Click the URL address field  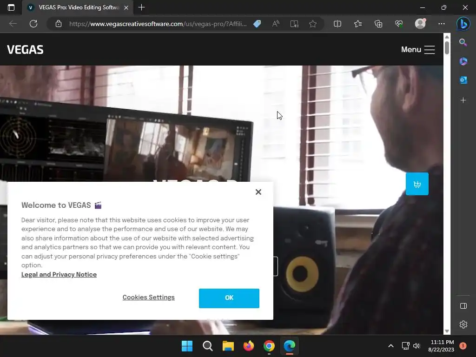tap(158, 24)
